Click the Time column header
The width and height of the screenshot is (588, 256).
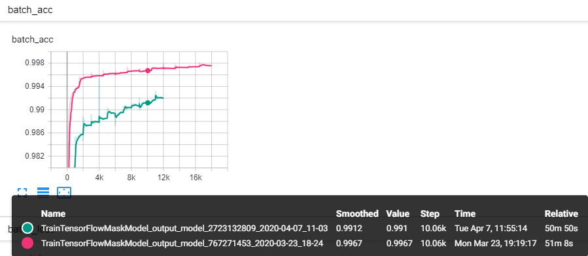click(x=465, y=214)
